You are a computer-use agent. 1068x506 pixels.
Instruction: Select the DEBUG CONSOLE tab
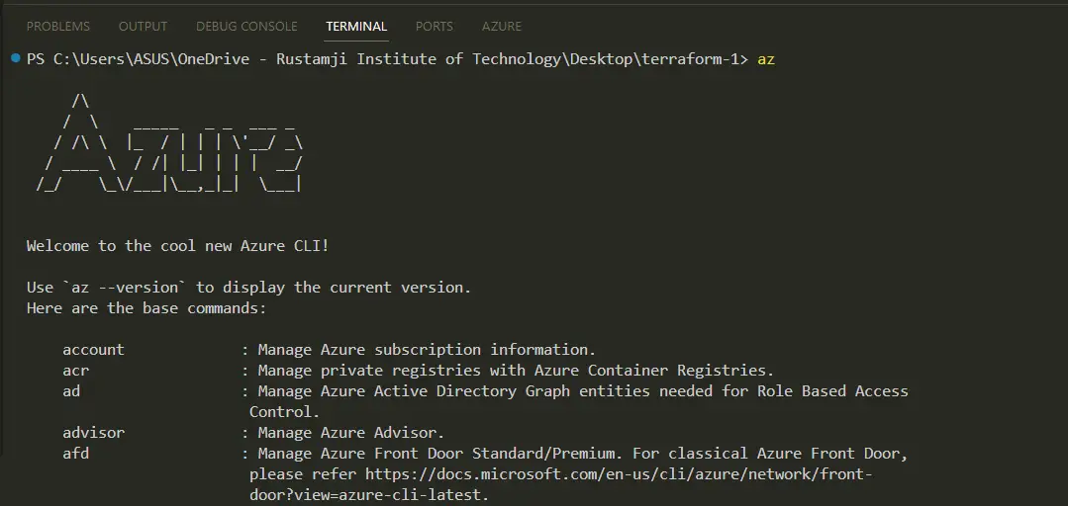tap(246, 27)
